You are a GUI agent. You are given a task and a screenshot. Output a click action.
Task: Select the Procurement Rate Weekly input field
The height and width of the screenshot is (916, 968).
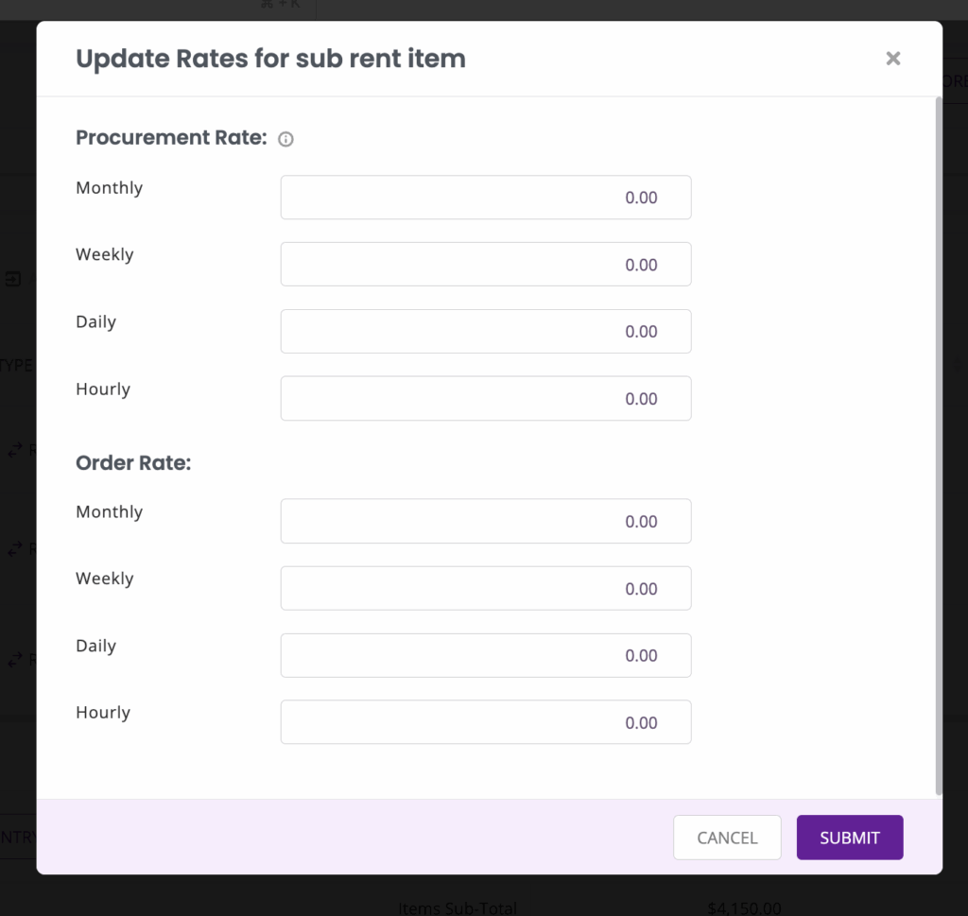(485, 265)
